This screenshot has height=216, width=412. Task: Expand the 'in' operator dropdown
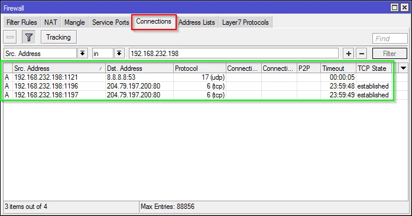(x=119, y=54)
